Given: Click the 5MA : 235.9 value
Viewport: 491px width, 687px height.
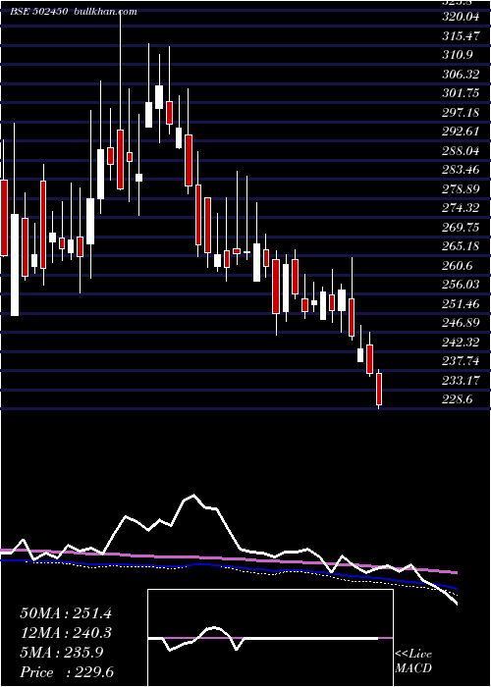Looking at the screenshot, I should (x=61, y=653).
